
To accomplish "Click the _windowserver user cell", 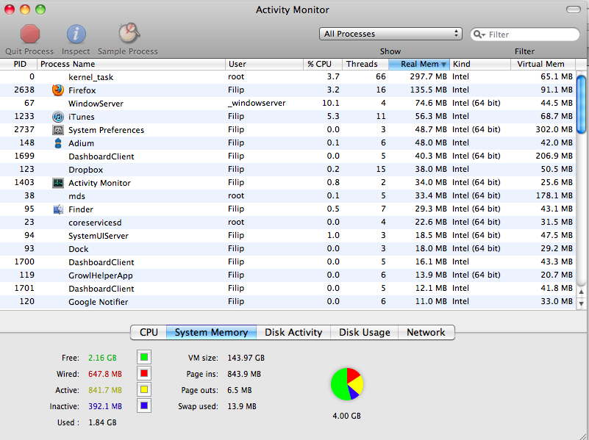I will pos(257,103).
